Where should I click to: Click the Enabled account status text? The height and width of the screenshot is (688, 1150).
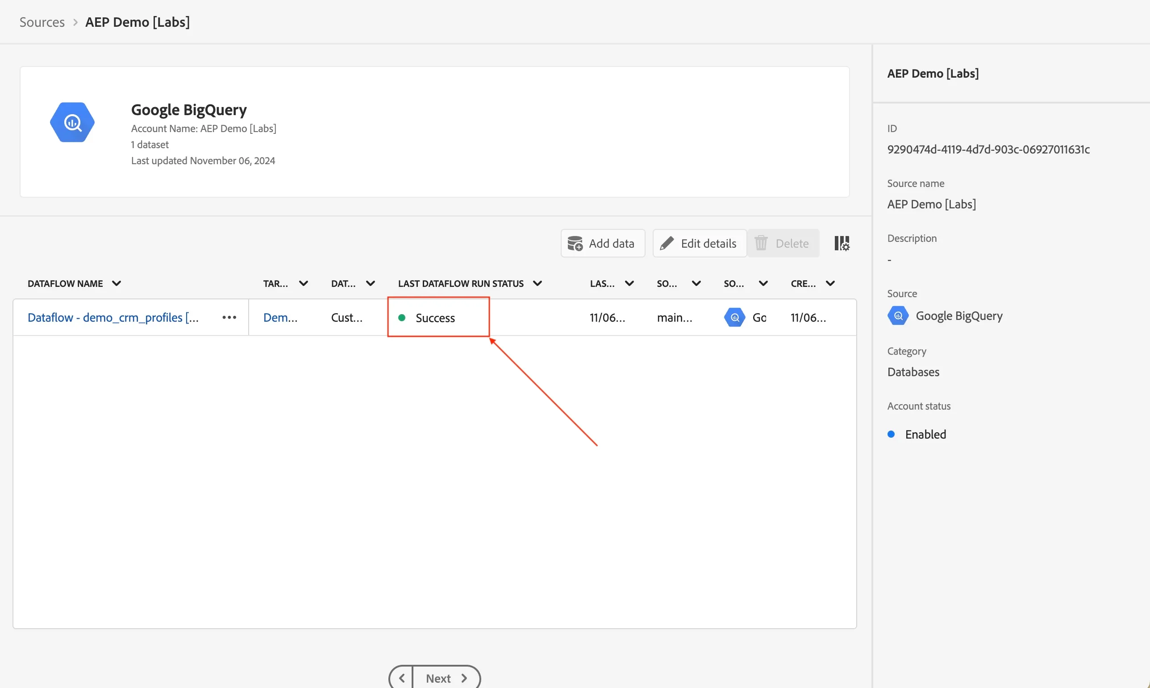925,435
